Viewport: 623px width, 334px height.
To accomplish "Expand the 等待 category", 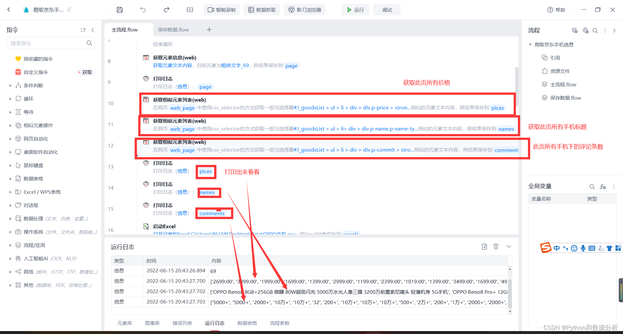I will (x=10, y=112).
